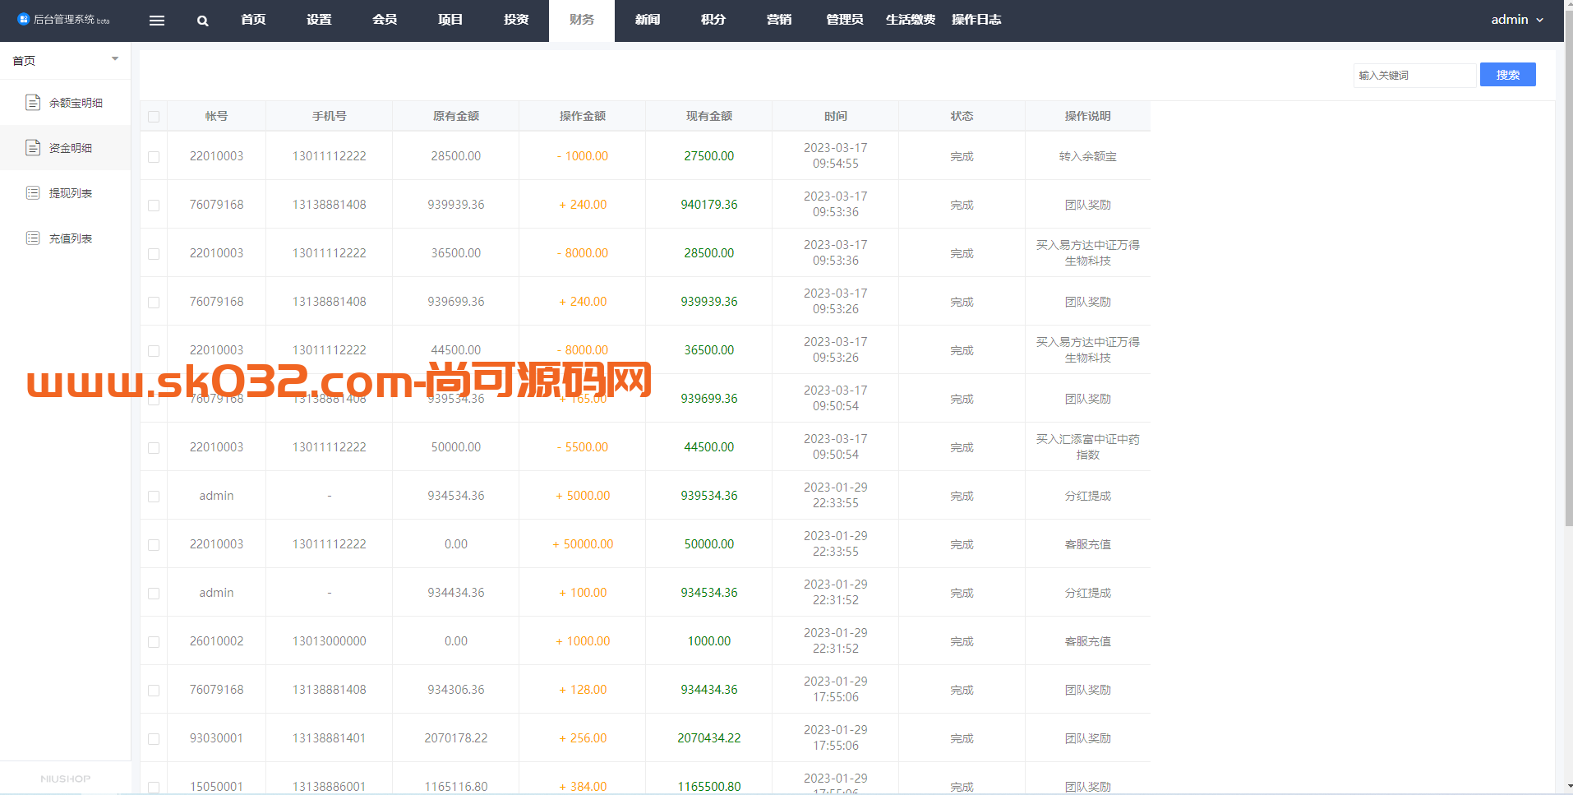Toggle the select-all checkbox in table header

154,117
